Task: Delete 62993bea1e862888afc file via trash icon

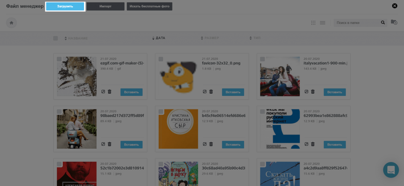Action: point(313,144)
